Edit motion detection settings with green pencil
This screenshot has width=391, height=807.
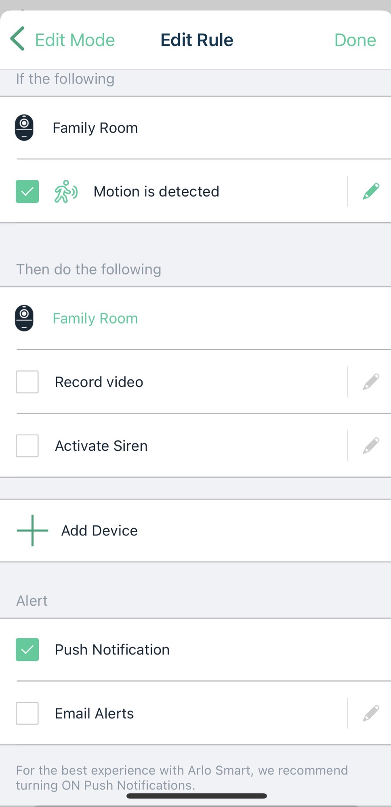(370, 191)
